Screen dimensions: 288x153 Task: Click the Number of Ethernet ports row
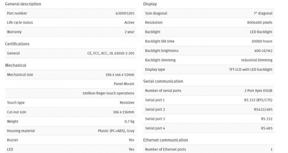[209, 149]
